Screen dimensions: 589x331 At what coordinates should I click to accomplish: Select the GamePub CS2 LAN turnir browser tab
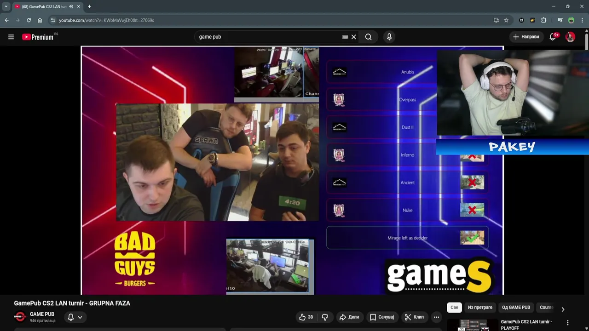[48, 6]
